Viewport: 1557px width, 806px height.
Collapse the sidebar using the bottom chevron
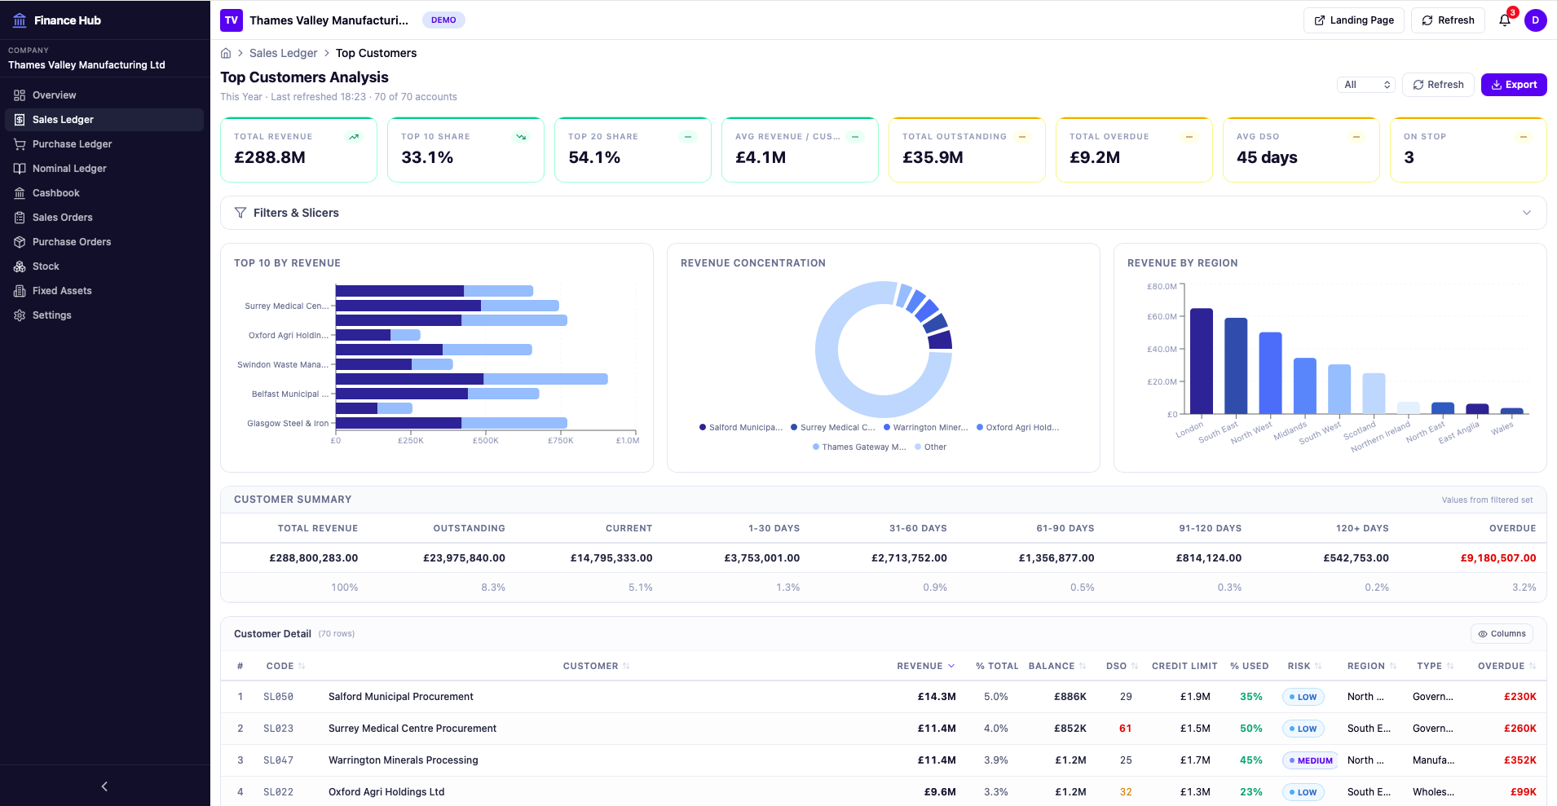pos(104,786)
